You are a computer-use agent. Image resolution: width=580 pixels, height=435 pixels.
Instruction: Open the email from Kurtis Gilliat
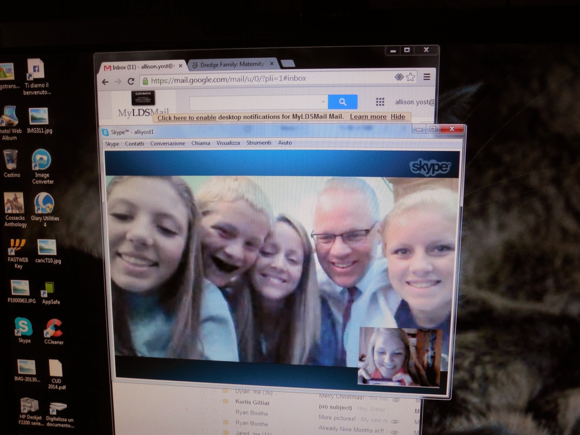(252, 402)
